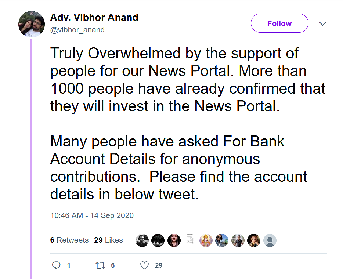
Task: Click the deity picture liker avatar
Action: pyautogui.click(x=206, y=240)
